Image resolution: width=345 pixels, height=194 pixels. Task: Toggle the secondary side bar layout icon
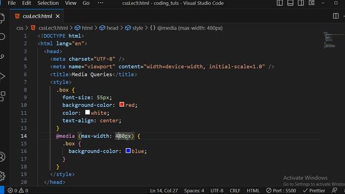click(301, 3)
